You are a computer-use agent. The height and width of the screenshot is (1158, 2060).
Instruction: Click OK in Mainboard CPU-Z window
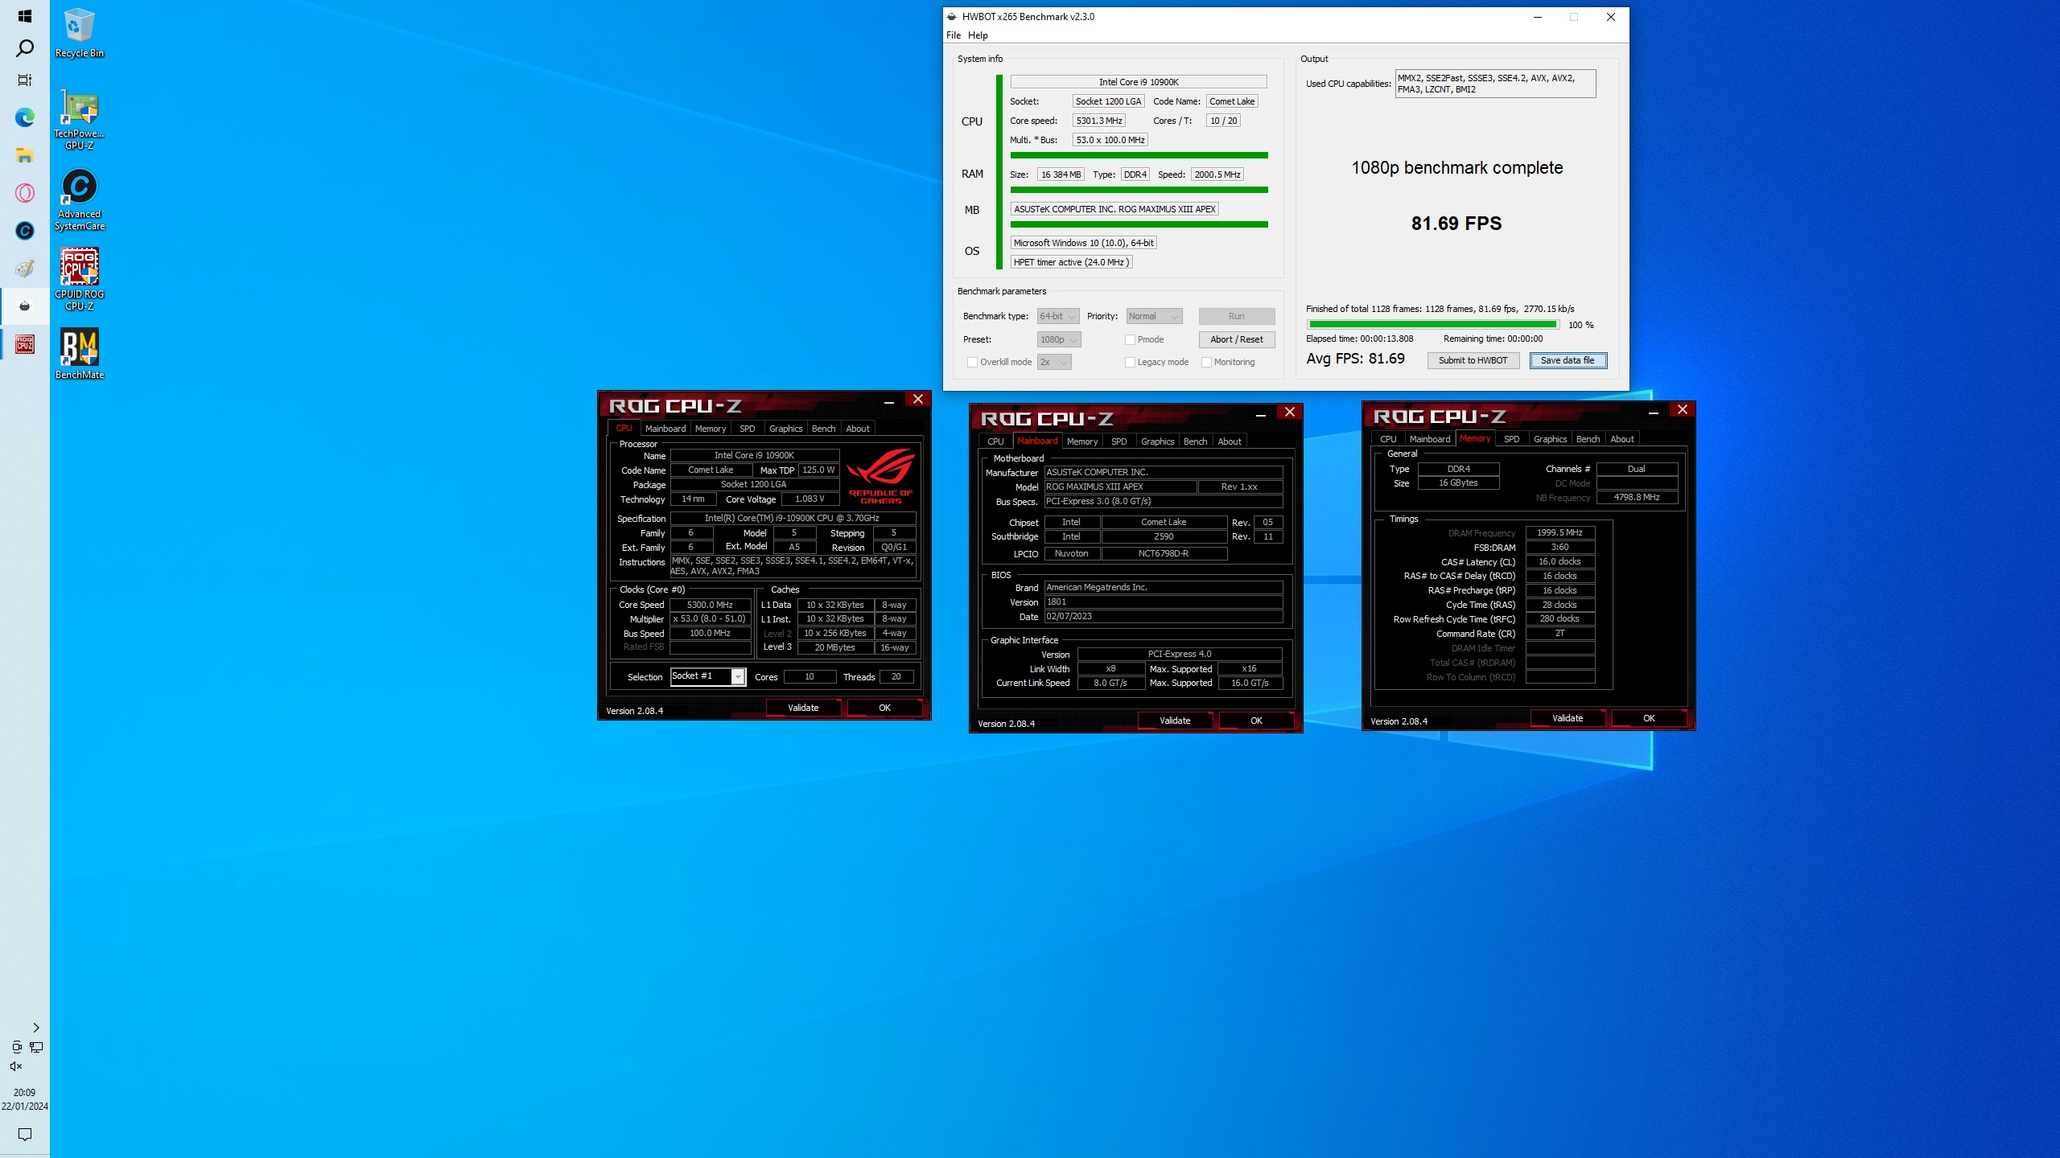click(x=1256, y=721)
